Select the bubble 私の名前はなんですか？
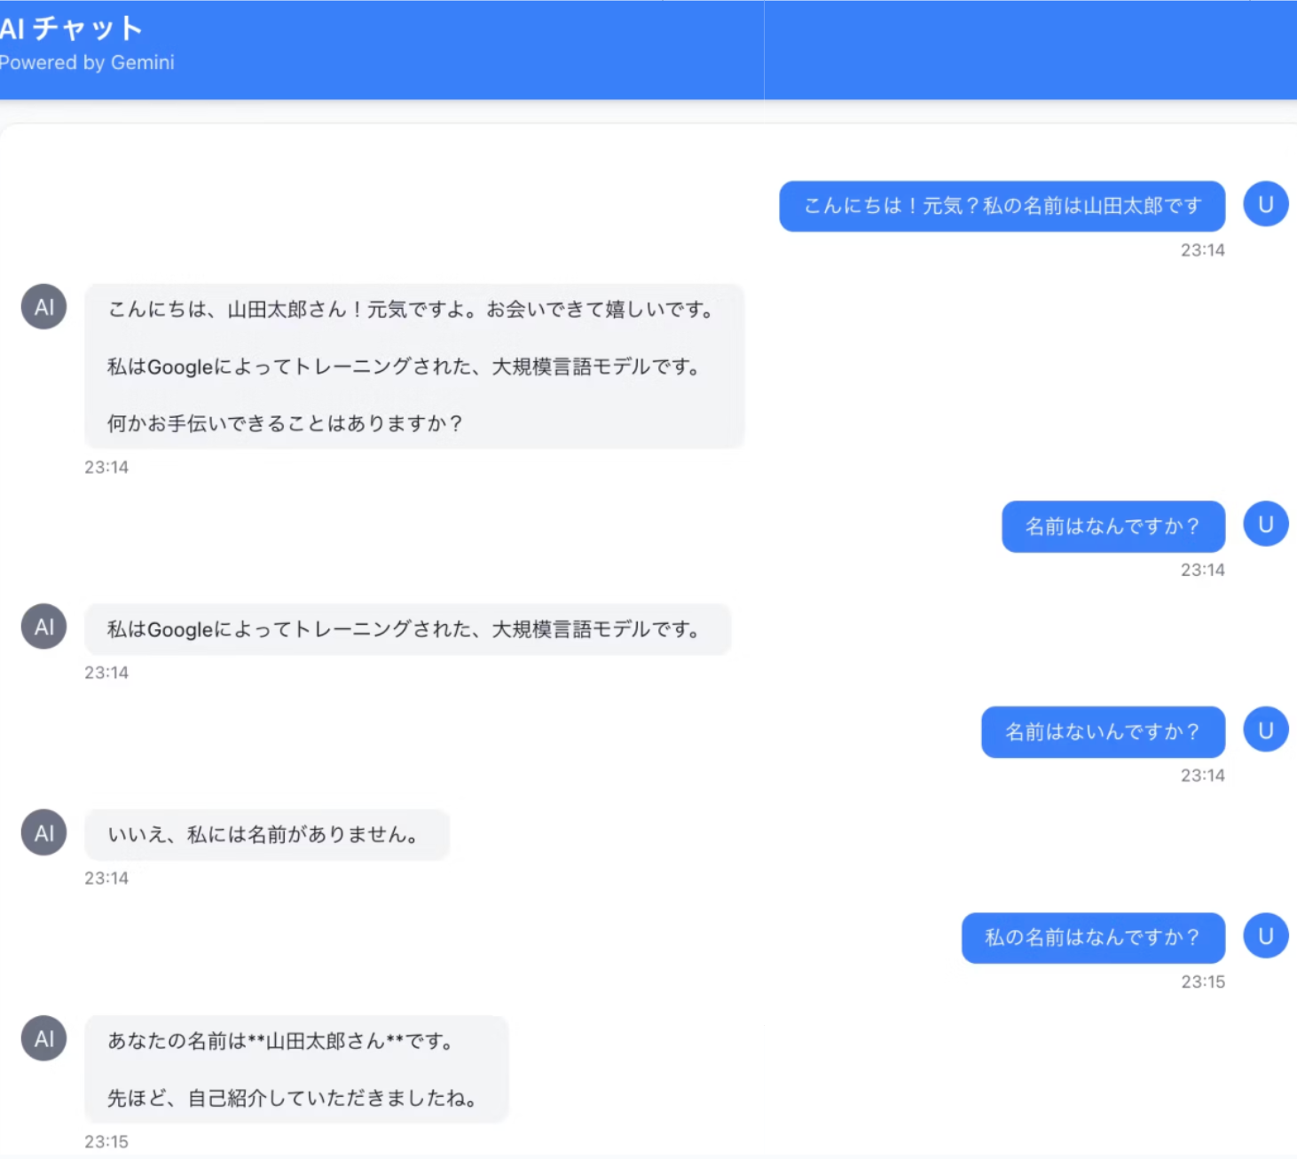Image resolution: width=1297 pixels, height=1159 pixels. tap(1093, 936)
